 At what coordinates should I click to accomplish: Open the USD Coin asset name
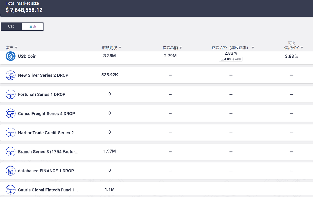27,56
